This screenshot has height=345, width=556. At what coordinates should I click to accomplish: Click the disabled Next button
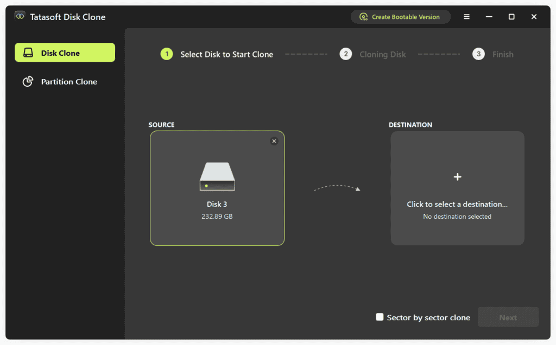[508, 317]
